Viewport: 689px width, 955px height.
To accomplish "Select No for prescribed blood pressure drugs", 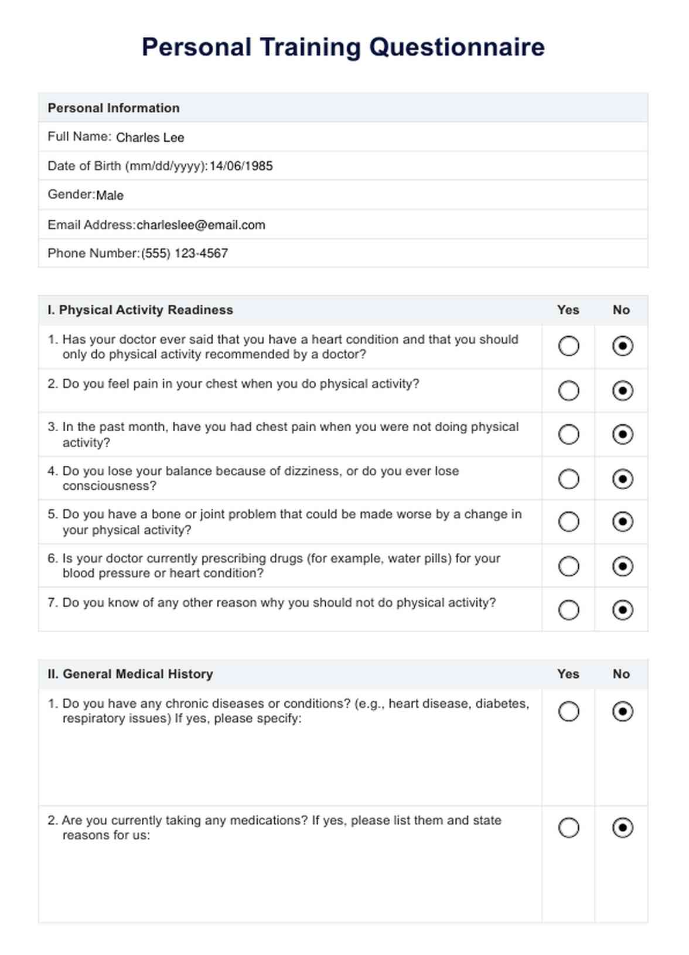I will pos(622,566).
